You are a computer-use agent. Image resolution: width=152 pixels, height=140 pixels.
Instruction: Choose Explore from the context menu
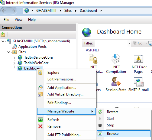[66, 73]
